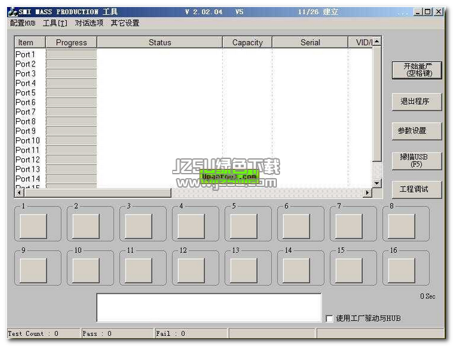Click port slot 10 box
The width and height of the screenshot is (453, 346).
pos(85,270)
